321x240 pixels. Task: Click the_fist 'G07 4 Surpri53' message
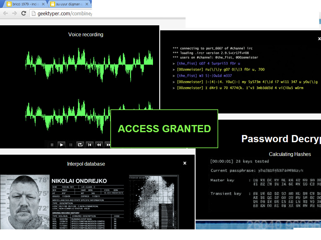click(x=207, y=63)
